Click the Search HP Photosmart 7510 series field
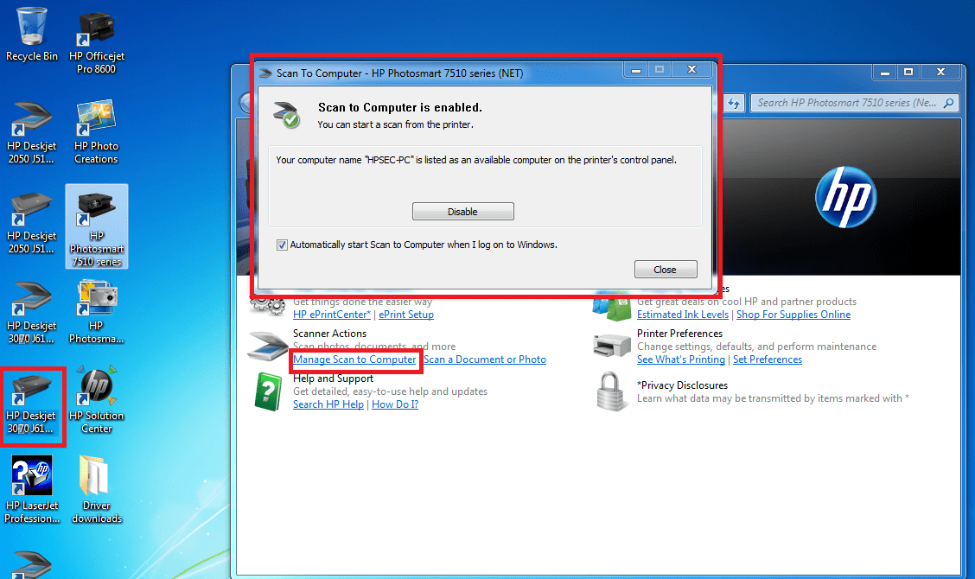This screenshot has width=975, height=579. click(854, 103)
